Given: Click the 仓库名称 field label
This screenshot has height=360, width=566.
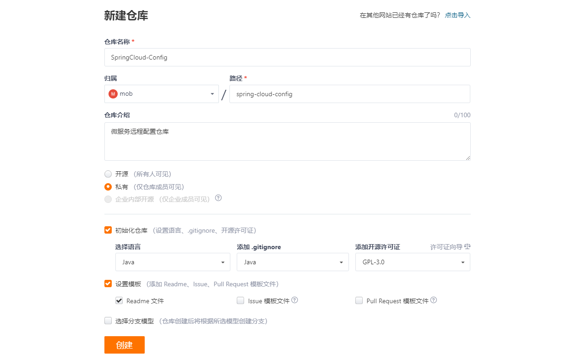Looking at the screenshot, I should 117,42.
